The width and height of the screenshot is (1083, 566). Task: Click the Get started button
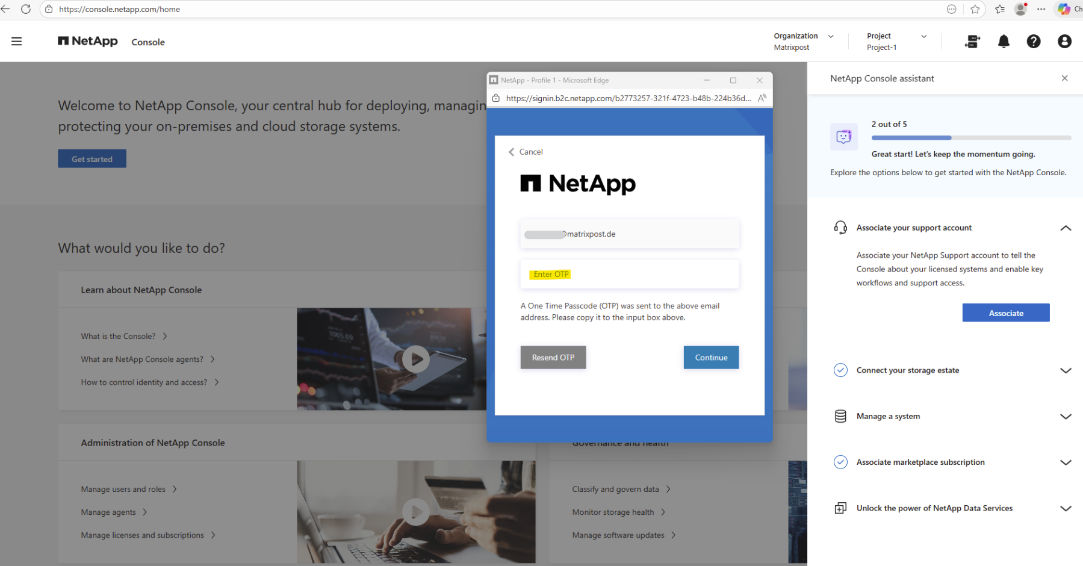point(92,159)
